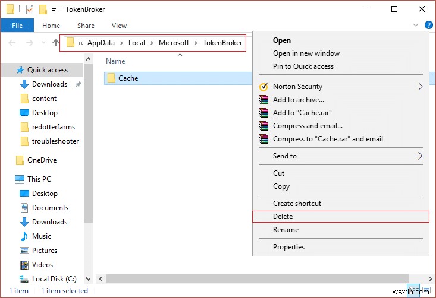Image resolution: width=436 pixels, height=298 pixels.
Task: Open the Music folder
Action: pyautogui.click(x=42, y=236)
